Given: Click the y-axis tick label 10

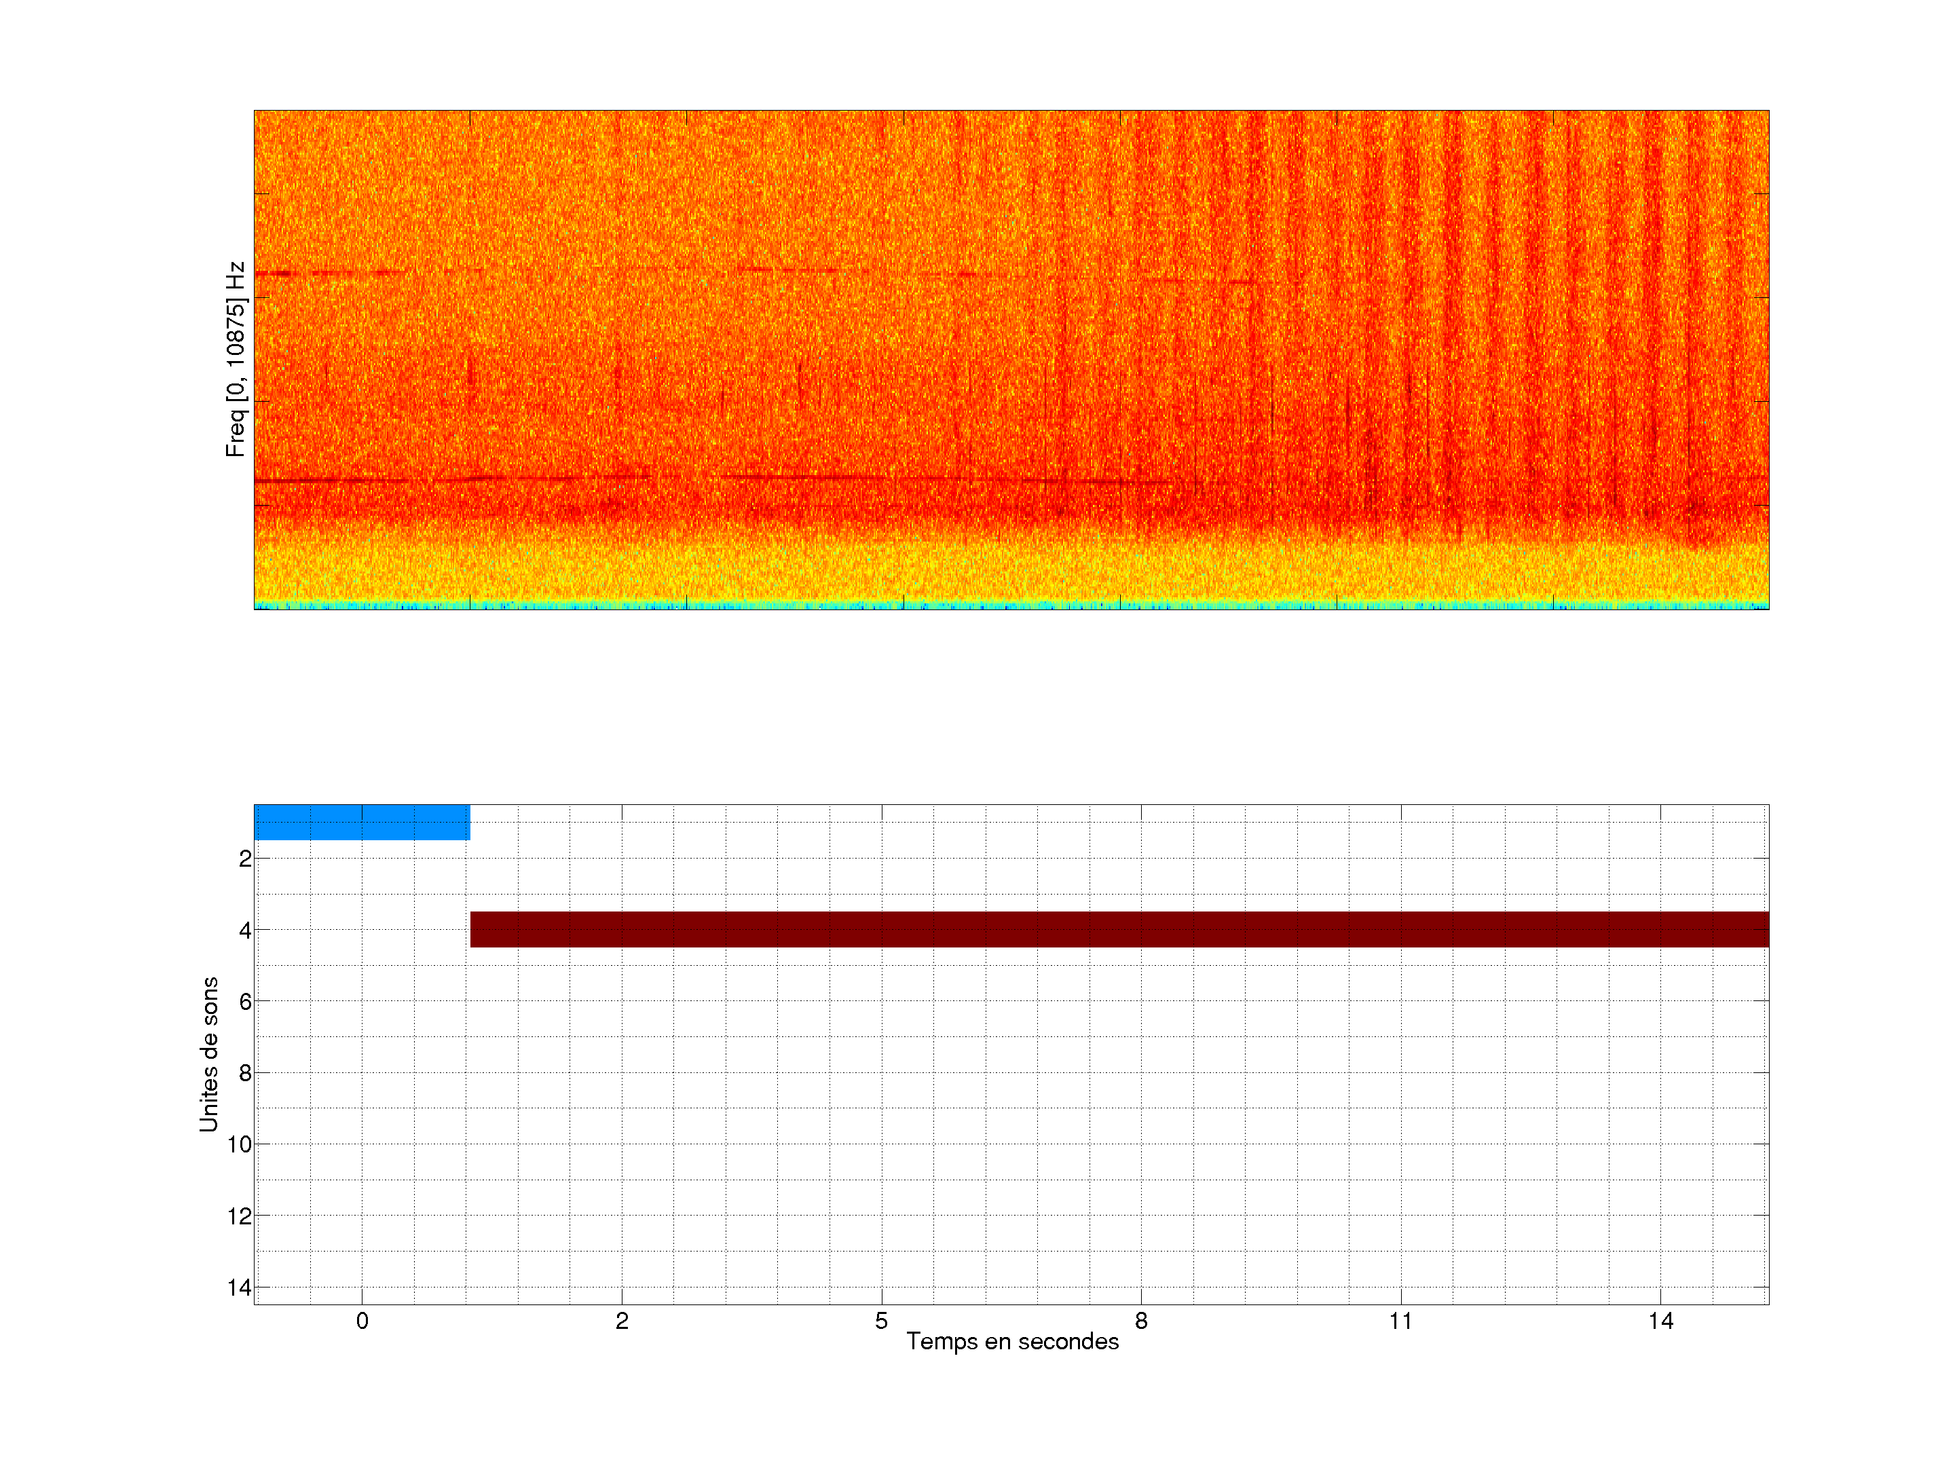Looking at the screenshot, I should pyautogui.click(x=240, y=1144).
